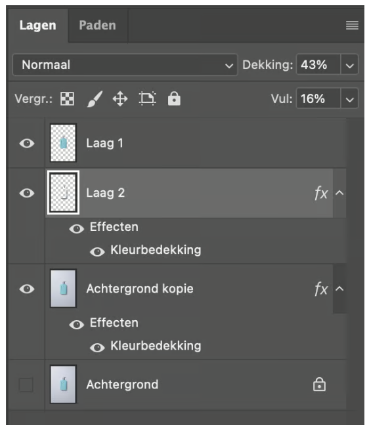The height and width of the screenshot is (433, 369).
Task: Toggle Effecten visibility under Achtergrond kopie
Action: [x=77, y=325]
